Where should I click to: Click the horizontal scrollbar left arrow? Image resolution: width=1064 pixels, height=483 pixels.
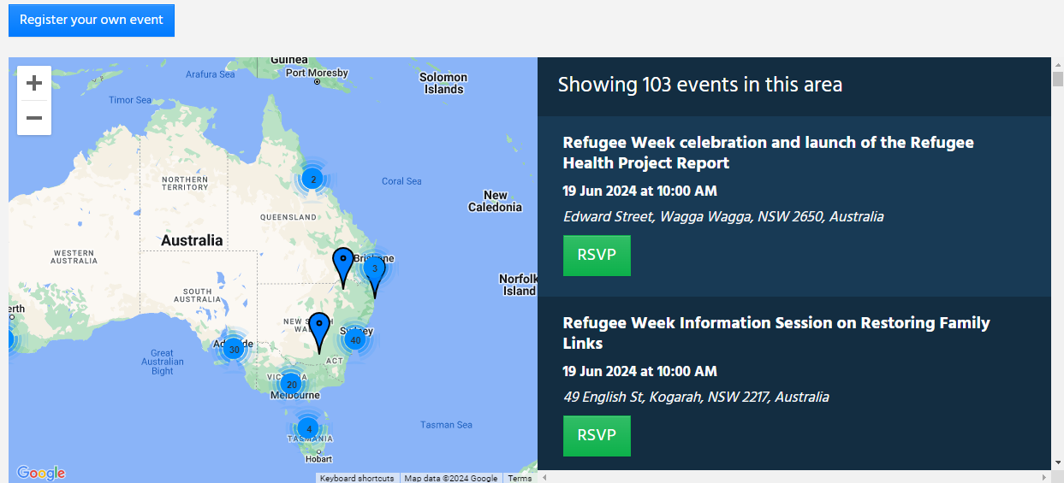(x=544, y=476)
